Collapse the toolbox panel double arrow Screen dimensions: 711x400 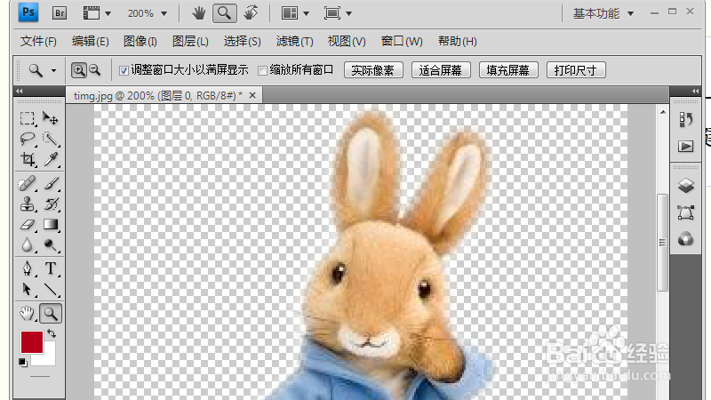(x=19, y=92)
